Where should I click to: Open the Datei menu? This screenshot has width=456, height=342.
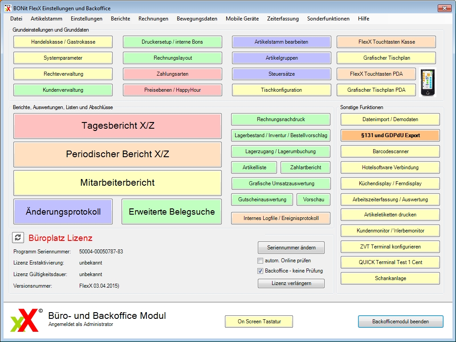[x=16, y=19]
